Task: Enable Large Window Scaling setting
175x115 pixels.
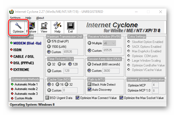Action: pyautogui.click(x=129, y=60)
